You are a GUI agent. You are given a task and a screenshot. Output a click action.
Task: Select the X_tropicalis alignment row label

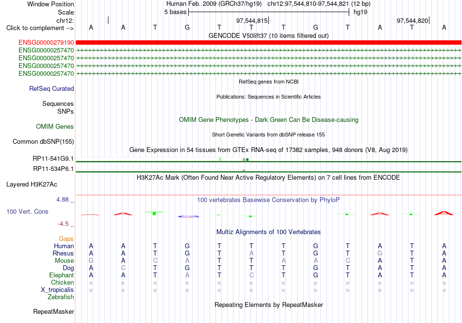57,290
